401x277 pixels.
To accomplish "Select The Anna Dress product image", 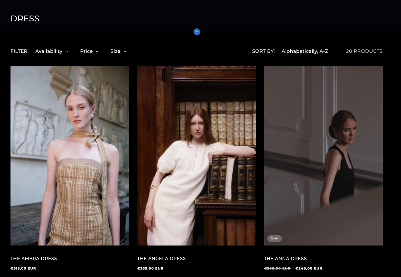I will point(323,155).
